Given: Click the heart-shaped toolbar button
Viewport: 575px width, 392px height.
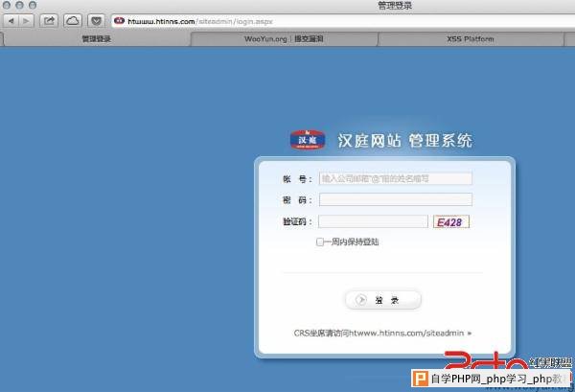Looking at the screenshot, I should (96, 21).
